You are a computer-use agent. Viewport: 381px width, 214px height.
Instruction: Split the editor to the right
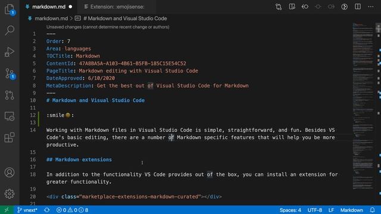pyautogui.click(x=358, y=7)
